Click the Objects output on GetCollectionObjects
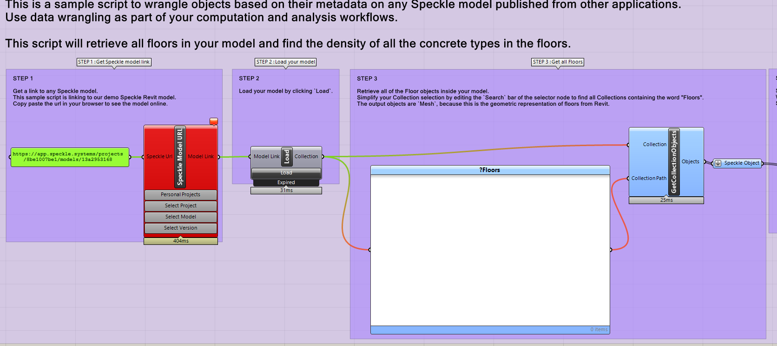777x346 pixels. [691, 162]
